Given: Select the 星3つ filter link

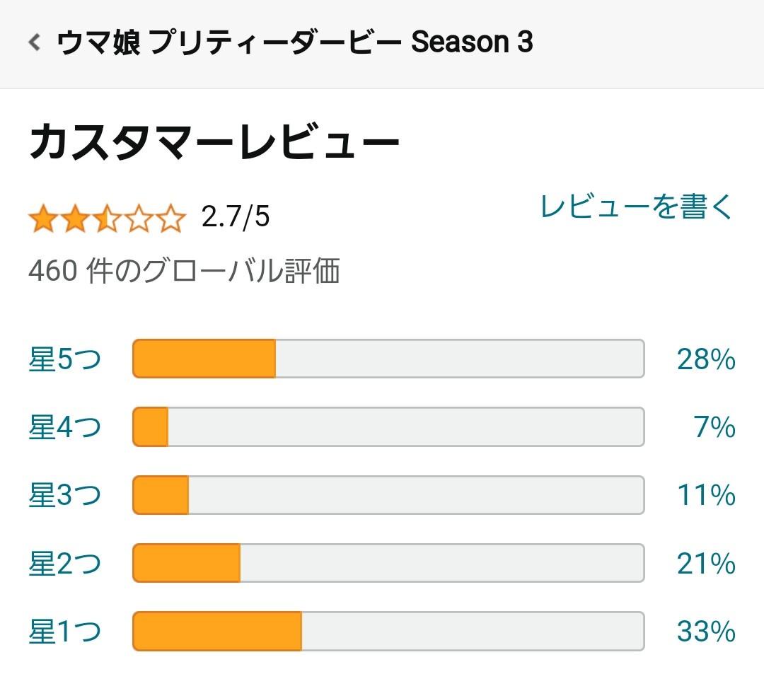Looking at the screenshot, I should tap(65, 495).
